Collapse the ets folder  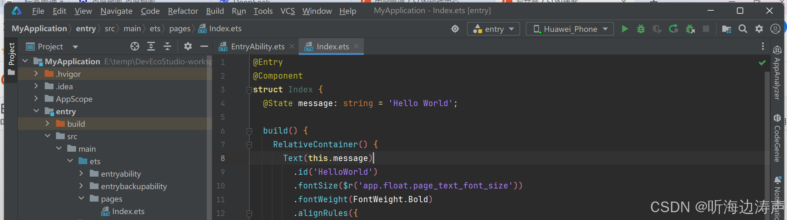[70, 161]
